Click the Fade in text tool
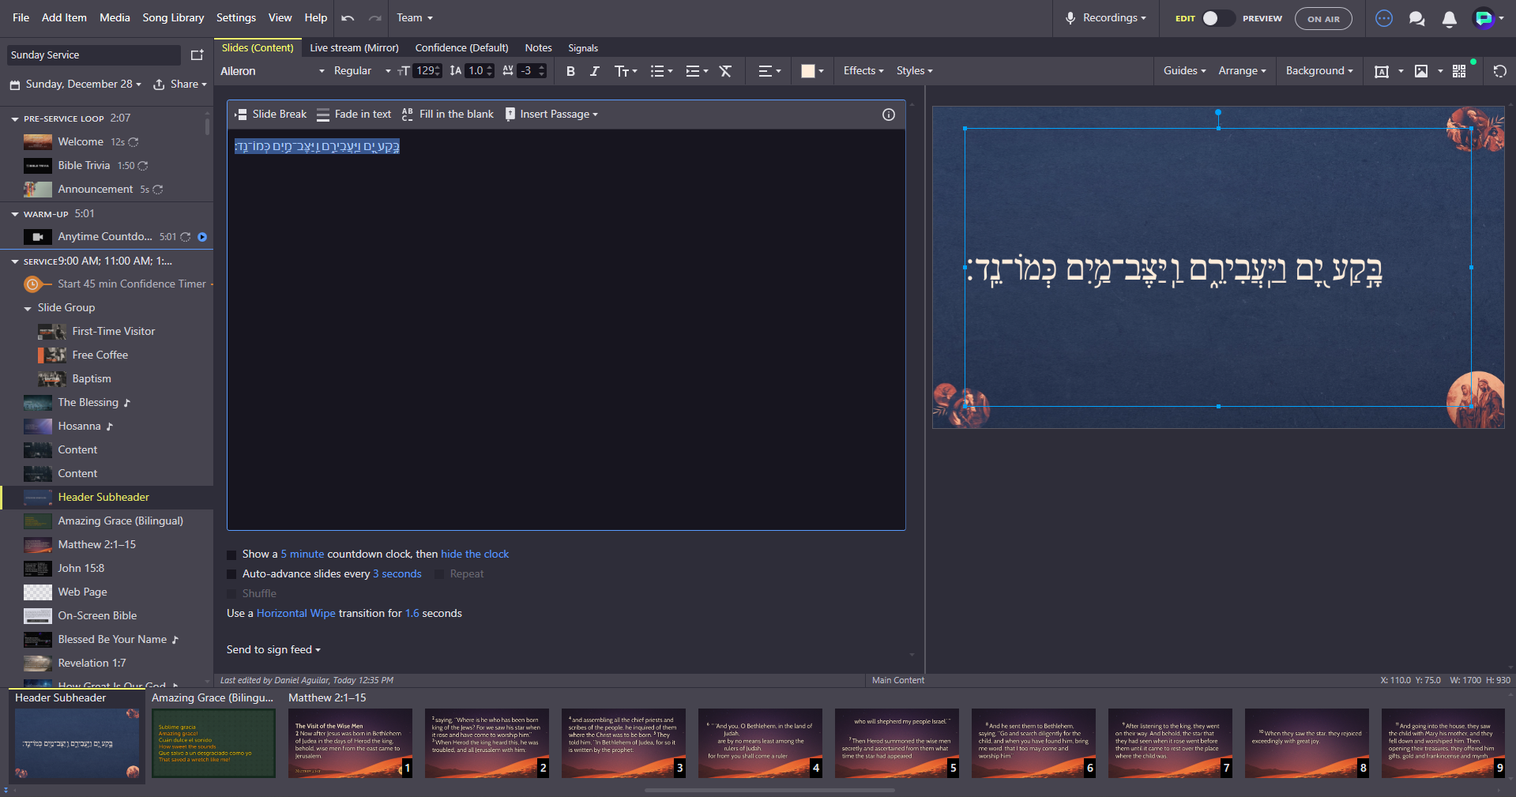This screenshot has height=797, width=1516. click(354, 115)
